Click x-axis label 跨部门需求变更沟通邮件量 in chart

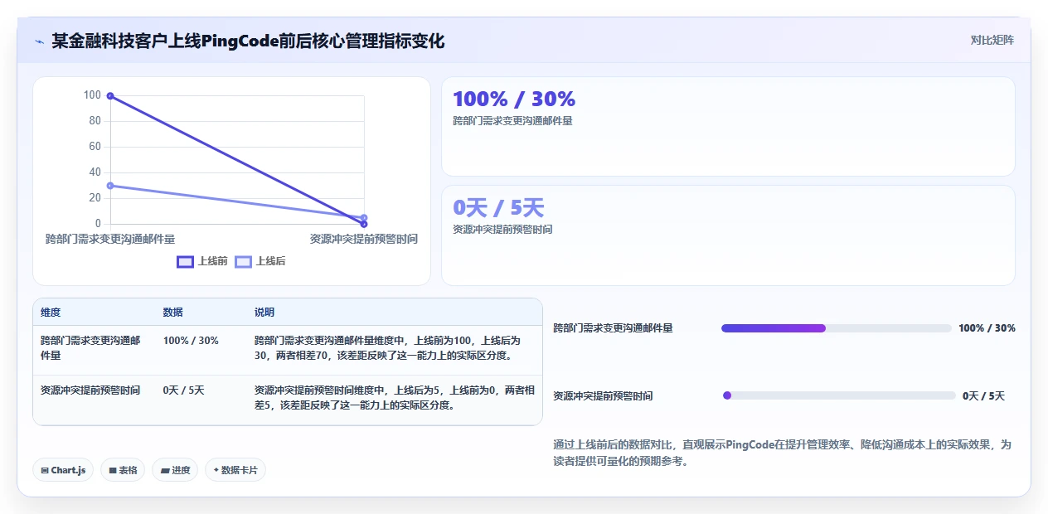110,239
